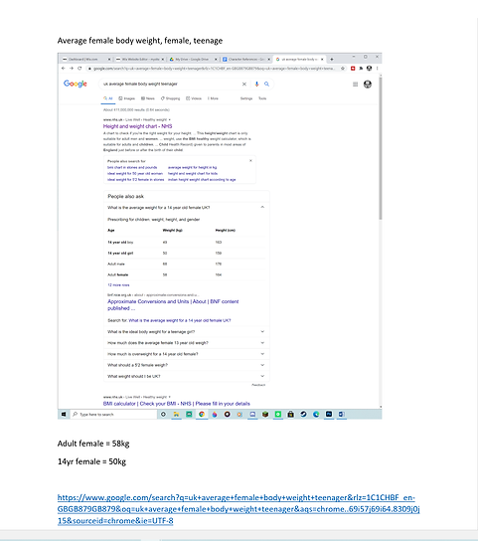Open the More search filters menu
This screenshot has height=541, width=478.
point(213,98)
